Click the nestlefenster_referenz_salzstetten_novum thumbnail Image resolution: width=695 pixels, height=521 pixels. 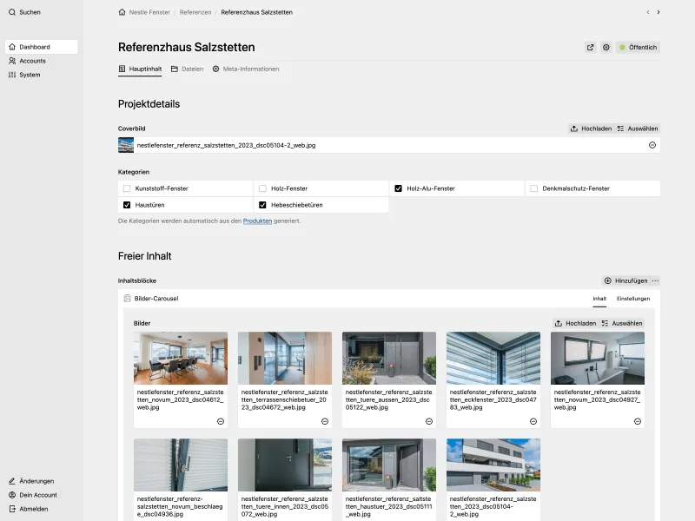tap(180, 357)
